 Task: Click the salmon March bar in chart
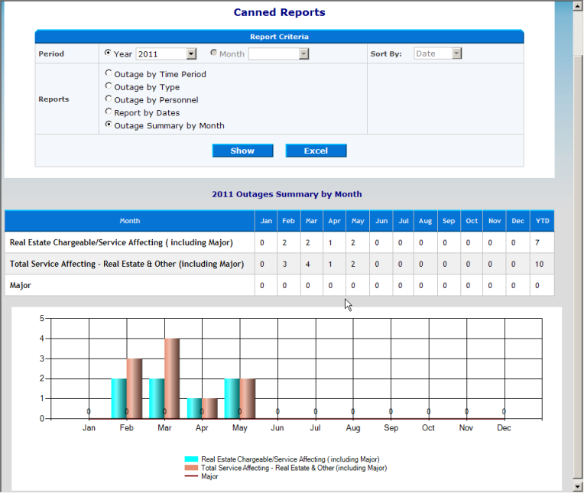pyautogui.click(x=172, y=378)
